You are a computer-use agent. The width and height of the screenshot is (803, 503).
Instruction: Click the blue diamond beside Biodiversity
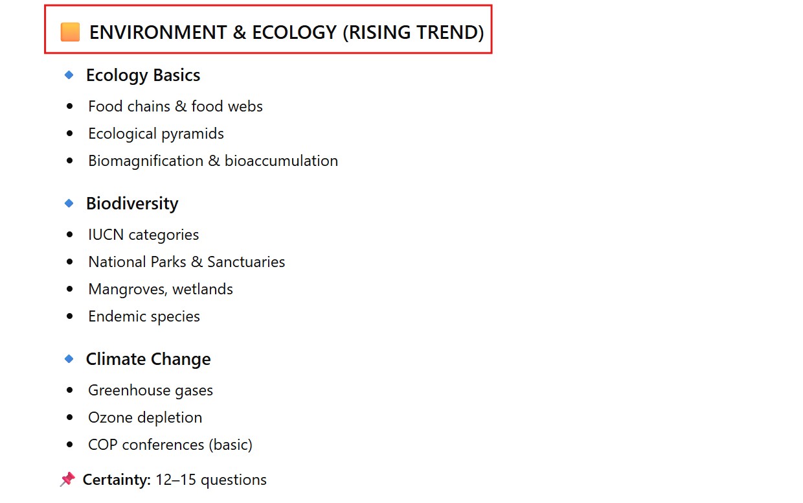click(x=69, y=204)
